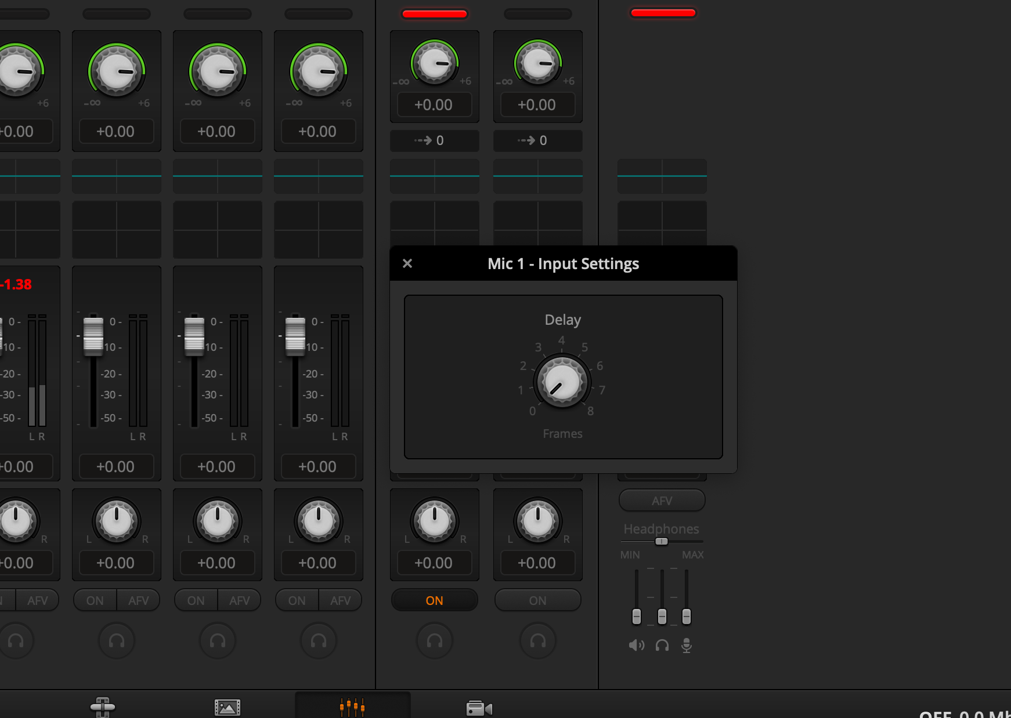Click pan value field two strips left of Mic 1

point(217,563)
